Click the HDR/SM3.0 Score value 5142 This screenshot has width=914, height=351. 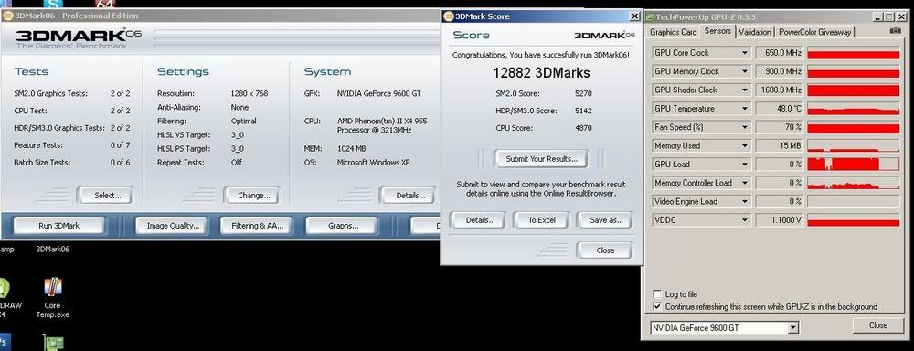click(x=584, y=111)
